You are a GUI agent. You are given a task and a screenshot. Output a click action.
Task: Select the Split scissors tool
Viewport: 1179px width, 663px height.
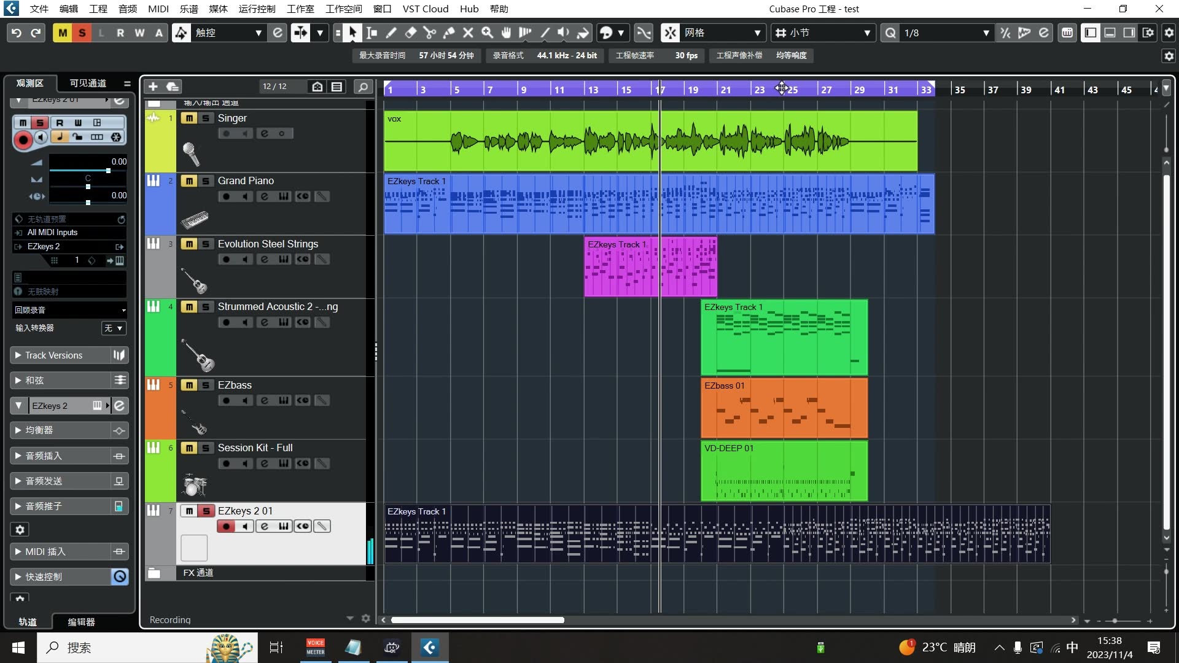(429, 33)
